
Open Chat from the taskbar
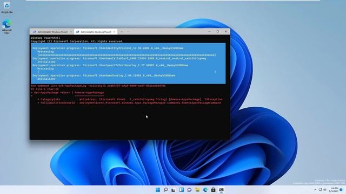(189, 190)
